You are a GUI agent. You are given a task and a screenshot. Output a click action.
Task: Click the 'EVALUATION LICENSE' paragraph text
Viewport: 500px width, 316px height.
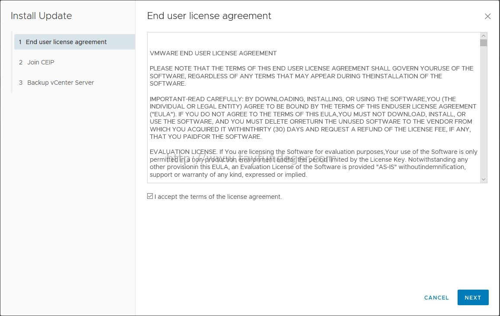(x=313, y=163)
